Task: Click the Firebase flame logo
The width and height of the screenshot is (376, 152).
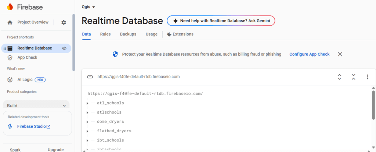Action: 10,7
